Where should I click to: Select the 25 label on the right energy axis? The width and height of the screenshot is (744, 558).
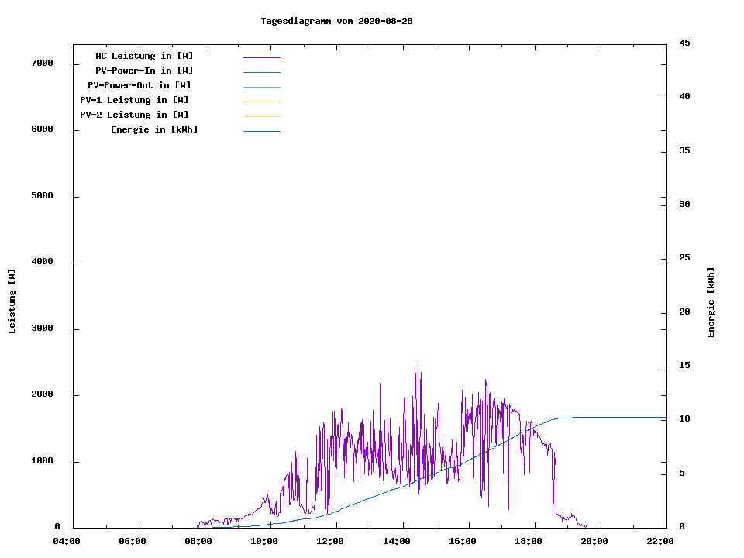(x=684, y=258)
